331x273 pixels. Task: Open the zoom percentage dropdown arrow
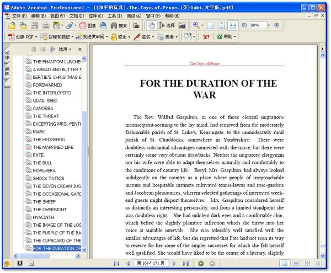[269, 25]
